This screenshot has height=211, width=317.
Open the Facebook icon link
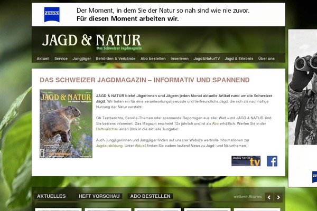[272, 161]
